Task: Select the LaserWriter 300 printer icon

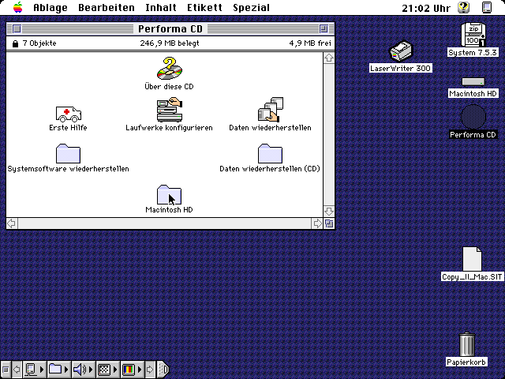Action: pos(401,52)
